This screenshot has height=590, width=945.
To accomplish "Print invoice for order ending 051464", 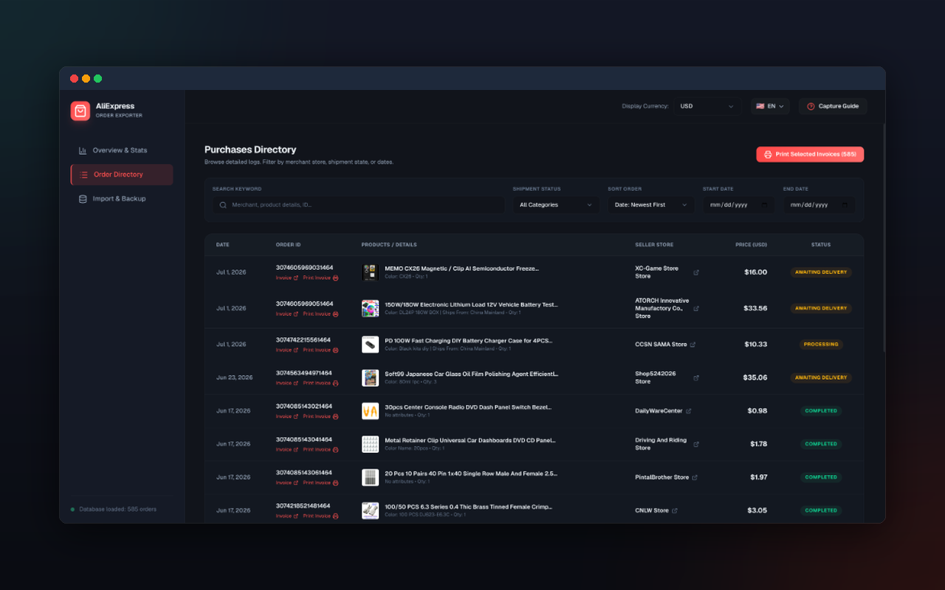I will (320, 314).
